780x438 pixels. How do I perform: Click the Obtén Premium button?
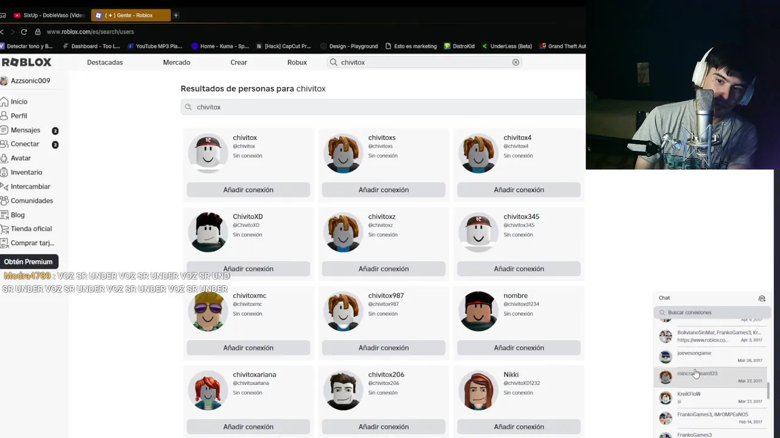tap(29, 262)
